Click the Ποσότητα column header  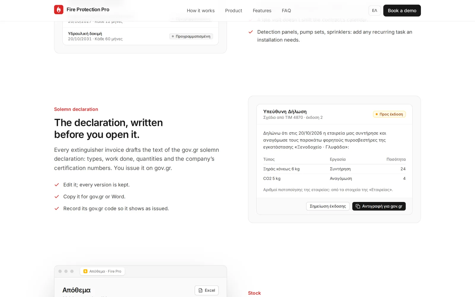(396, 159)
